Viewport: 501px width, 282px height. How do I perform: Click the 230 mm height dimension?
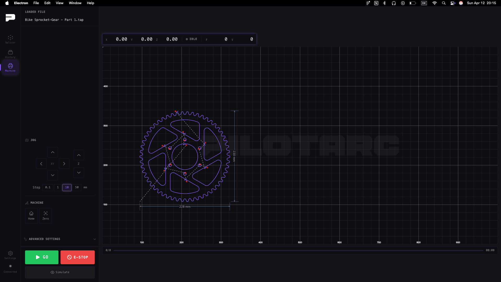coord(234,156)
